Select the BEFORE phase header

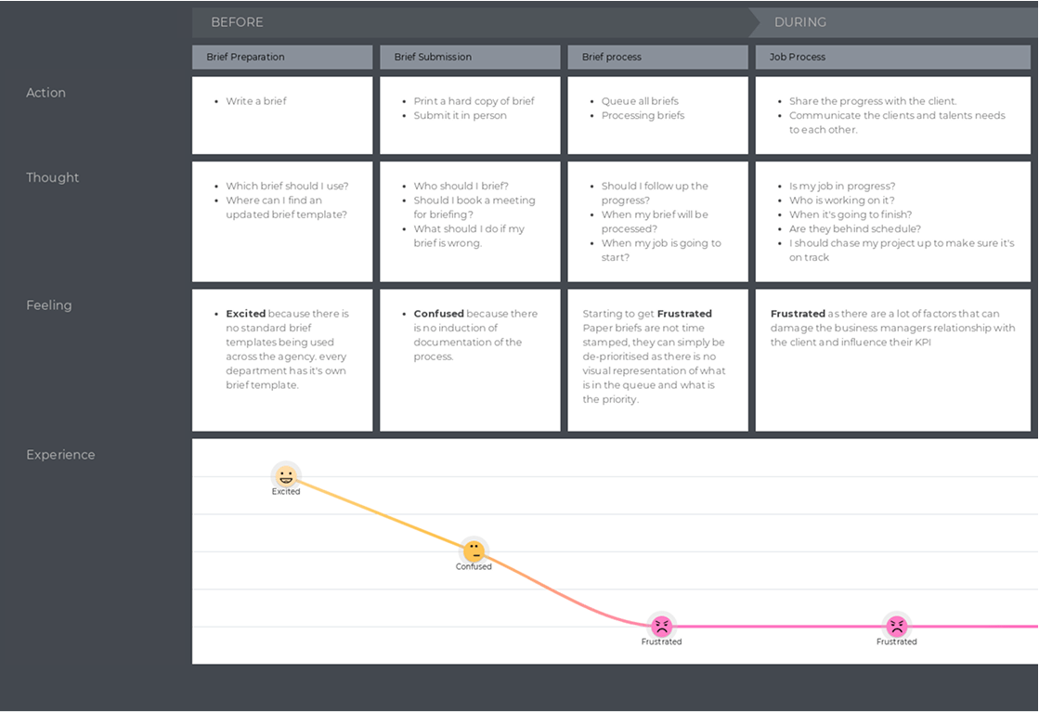237,22
